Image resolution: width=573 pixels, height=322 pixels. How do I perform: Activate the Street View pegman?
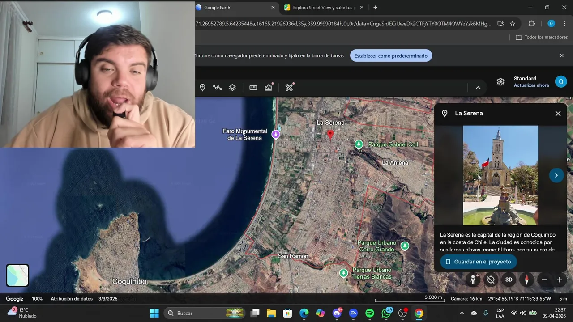(473, 280)
